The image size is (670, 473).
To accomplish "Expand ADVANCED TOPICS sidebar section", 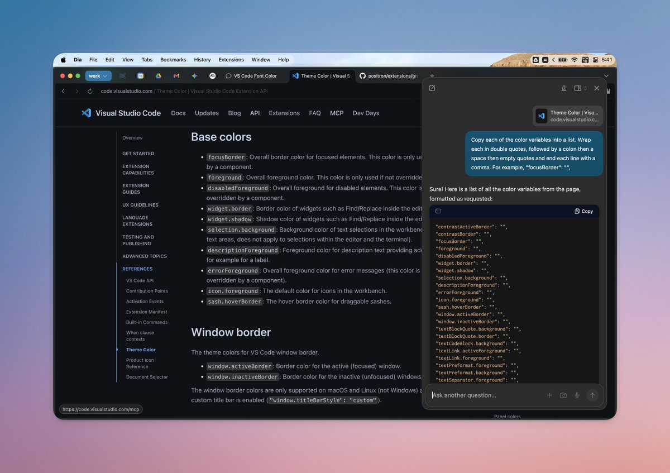I will click(145, 256).
